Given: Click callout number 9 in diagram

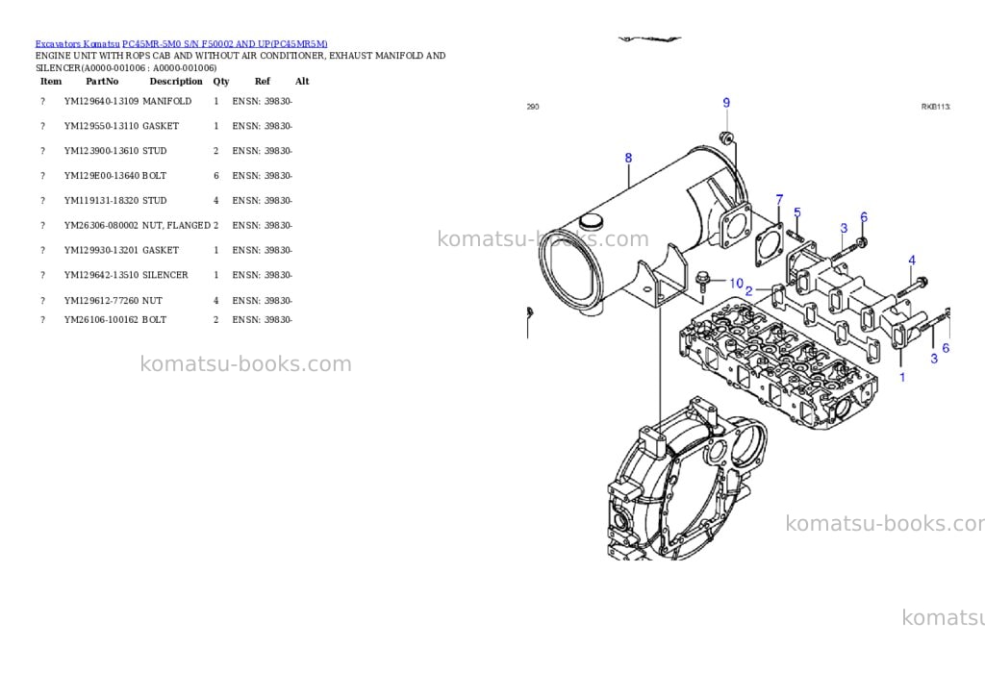Looking at the screenshot, I should coord(726,103).
